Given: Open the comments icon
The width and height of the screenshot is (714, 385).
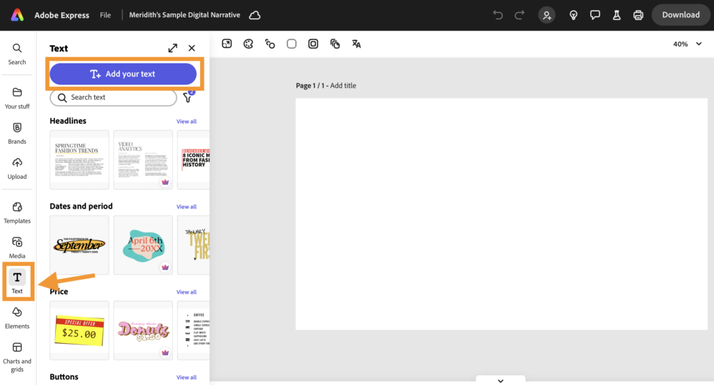Looking at the screenshot, I should pos(595,15).
